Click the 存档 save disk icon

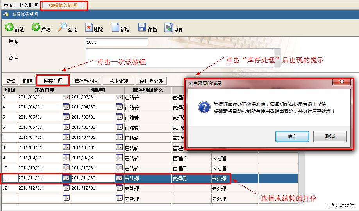tap(142, 28)
